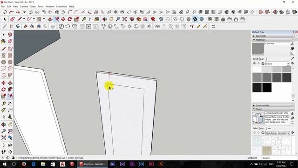Image resolution: width=298 pixels, height=168 pixels.
Task: Open the Camera menu
Action: coord(24,7)
